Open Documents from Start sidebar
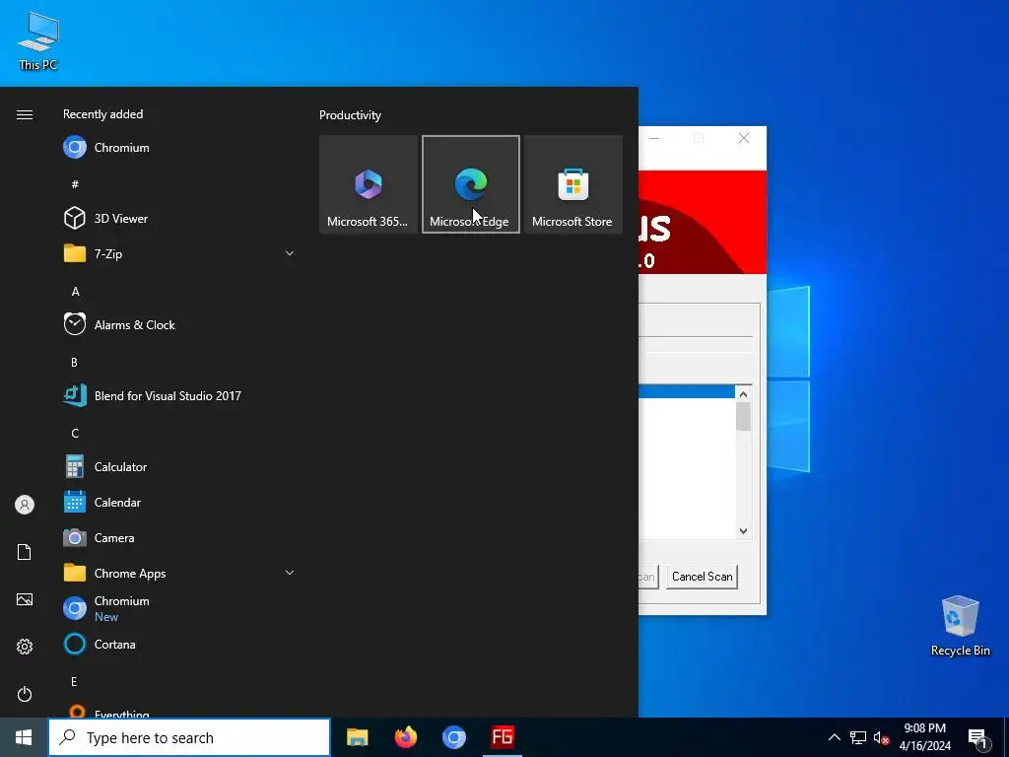Screen dimensions: 1009x757 [x=25, y=552]
